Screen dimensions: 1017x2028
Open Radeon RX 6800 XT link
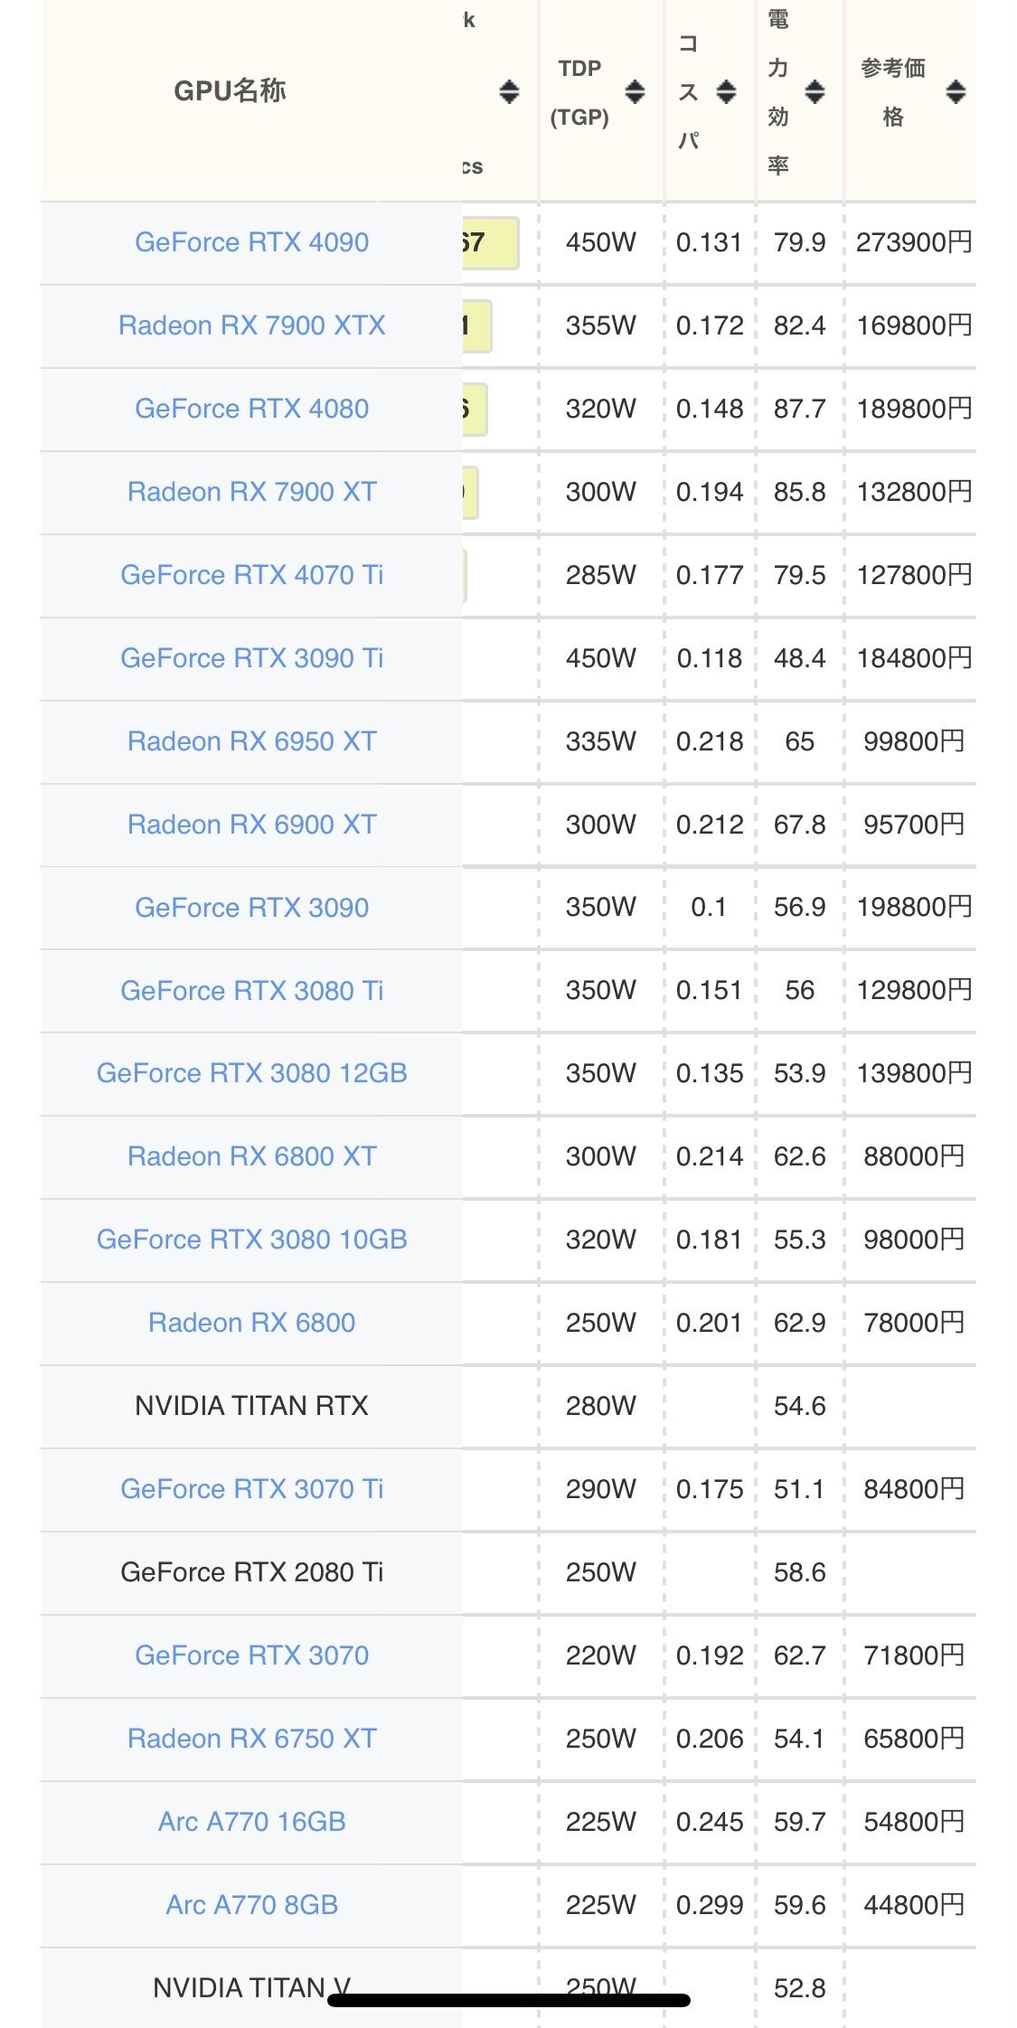point(252,1156)
